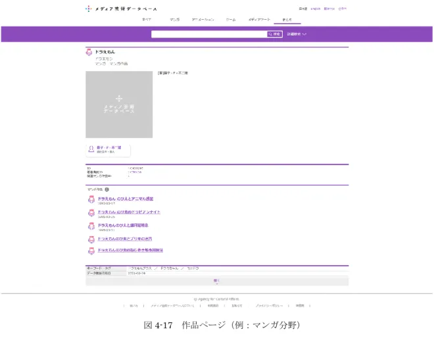Screen dimensions: 434x344
Task: Click icon beside のび太と雲の王国 entry
Action: pyautogui.click(x=91, y=226)
